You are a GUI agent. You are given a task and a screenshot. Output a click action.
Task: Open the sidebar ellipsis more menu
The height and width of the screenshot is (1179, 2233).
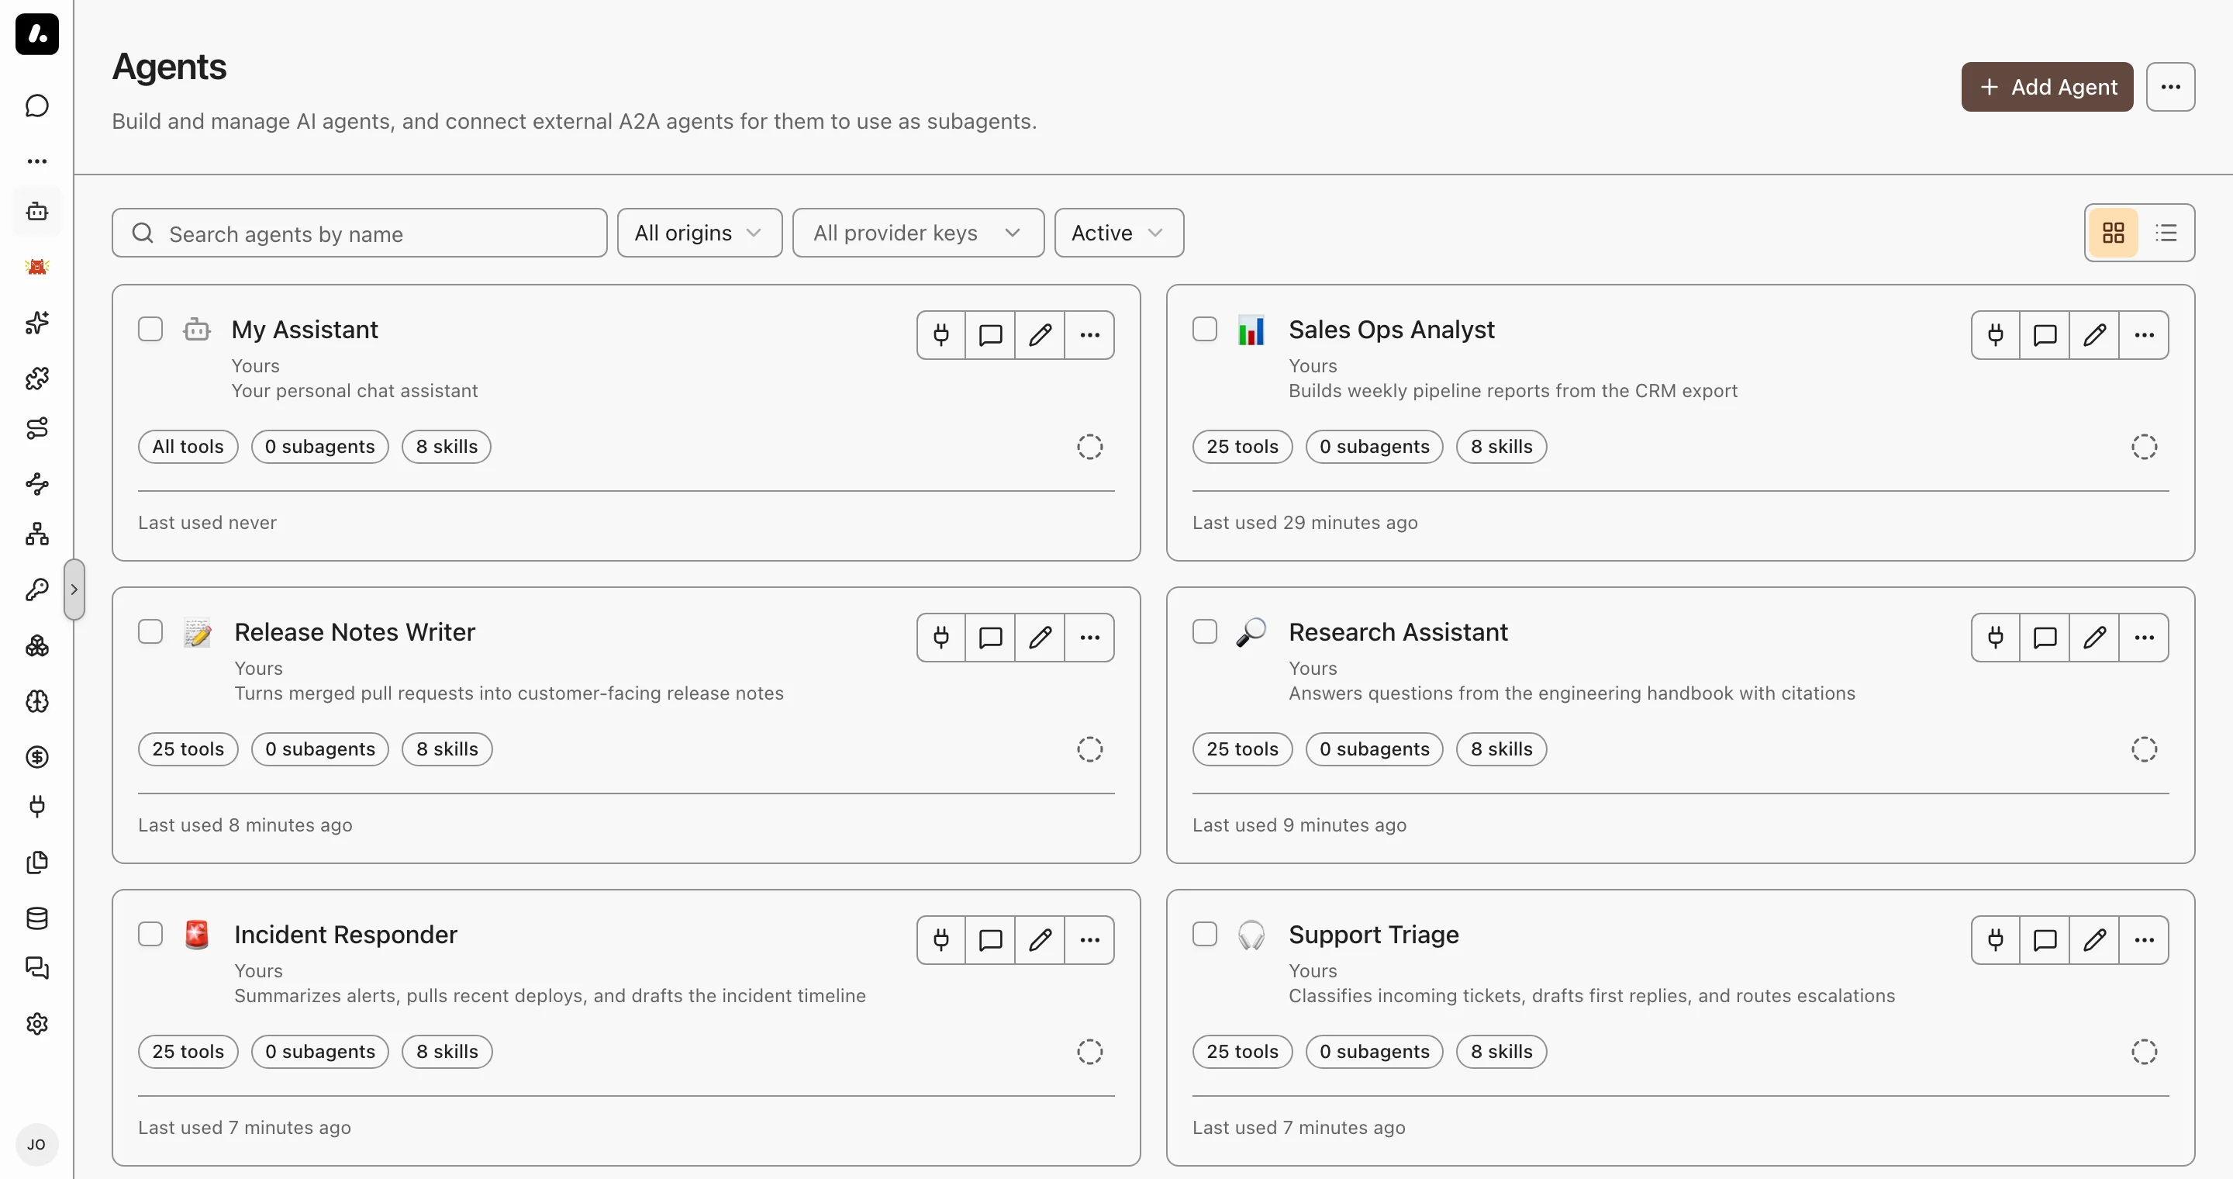[36, 161]
